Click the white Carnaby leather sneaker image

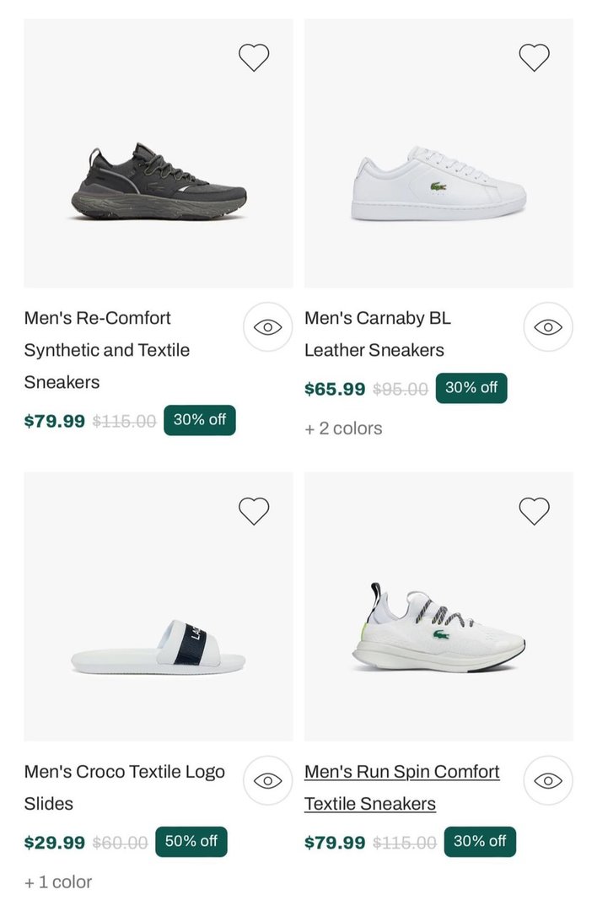coord(438,186)
